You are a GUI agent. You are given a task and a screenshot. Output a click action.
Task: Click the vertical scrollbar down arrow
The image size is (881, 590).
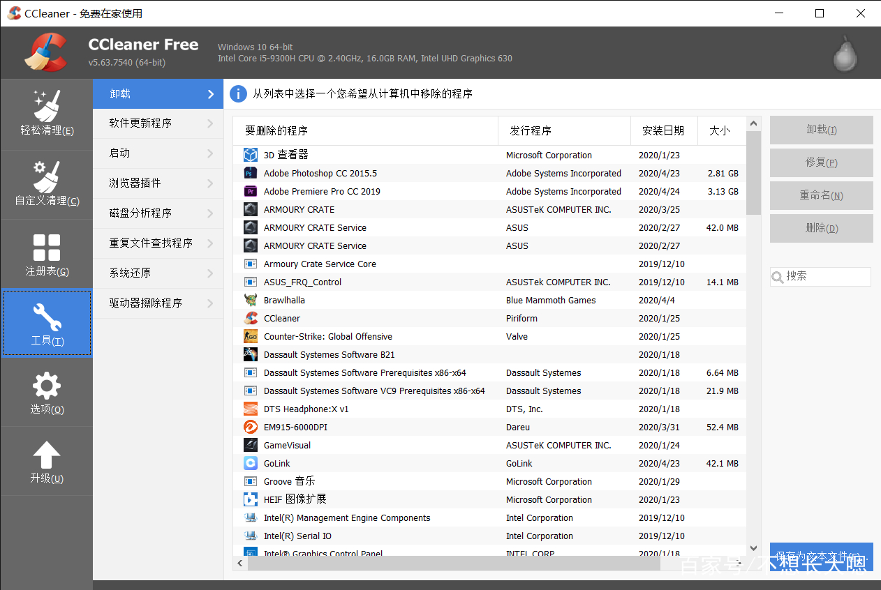click(x=753, y=549)
